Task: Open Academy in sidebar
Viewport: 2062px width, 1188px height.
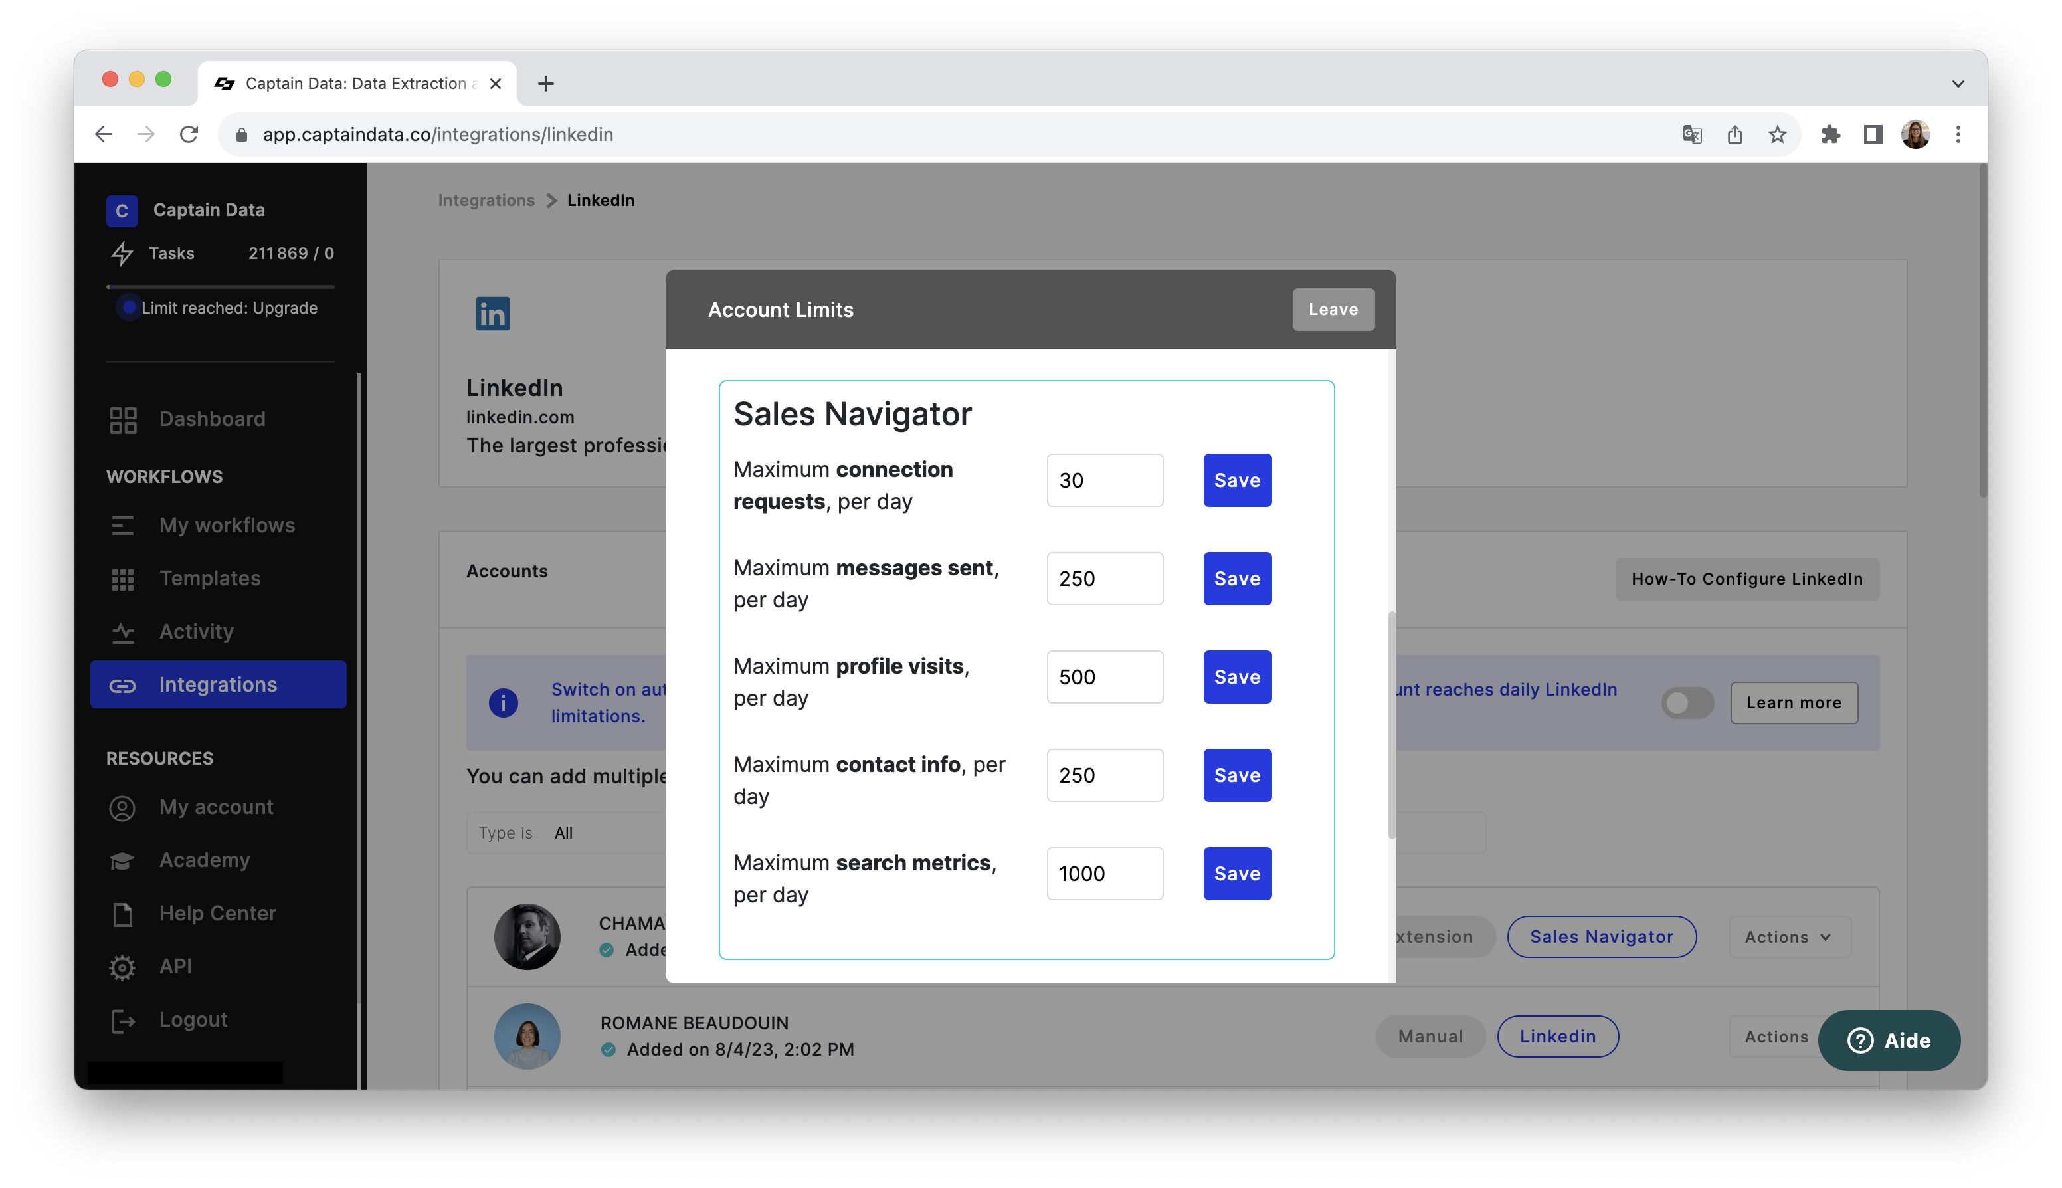Action: (x=218, y=859)
